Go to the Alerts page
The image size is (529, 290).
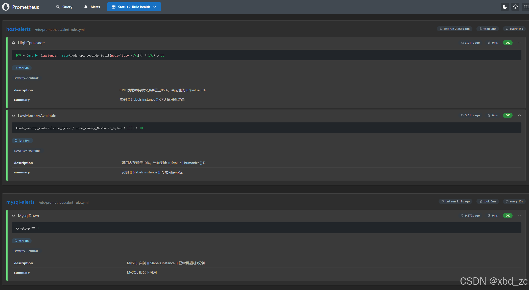click(x=95, y=7)
